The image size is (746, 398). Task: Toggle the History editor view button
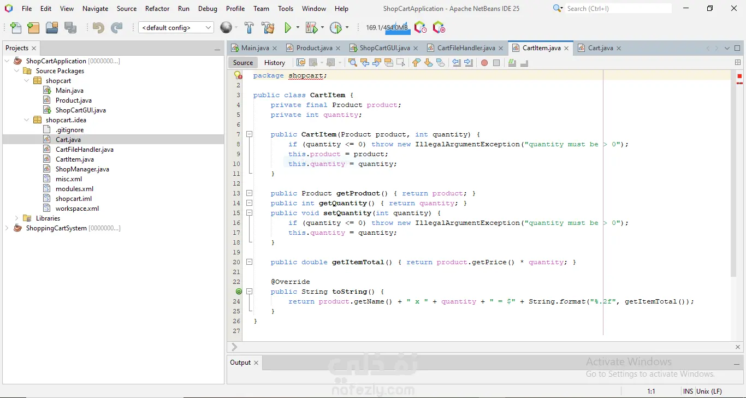[x=274, y=63]
